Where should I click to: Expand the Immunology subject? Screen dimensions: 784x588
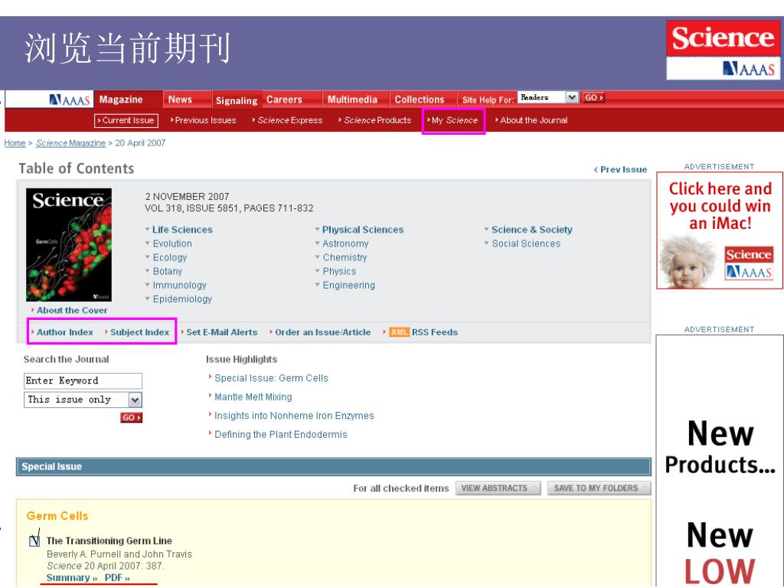(179, 285)
